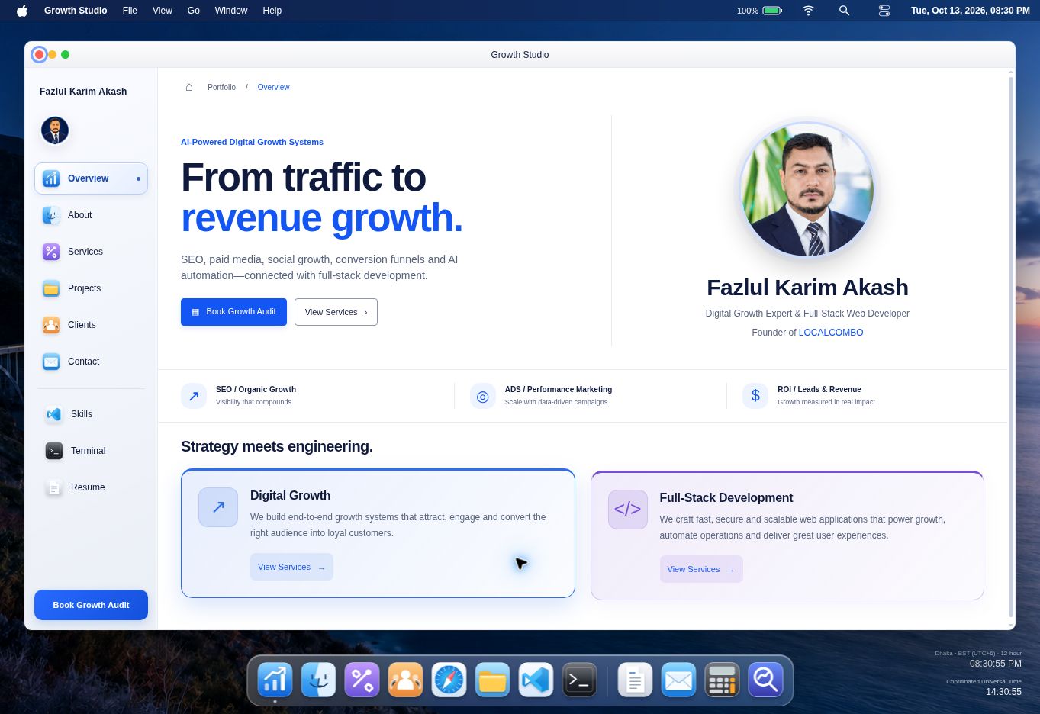Open Terminal in the sidebar

(91, 451)
